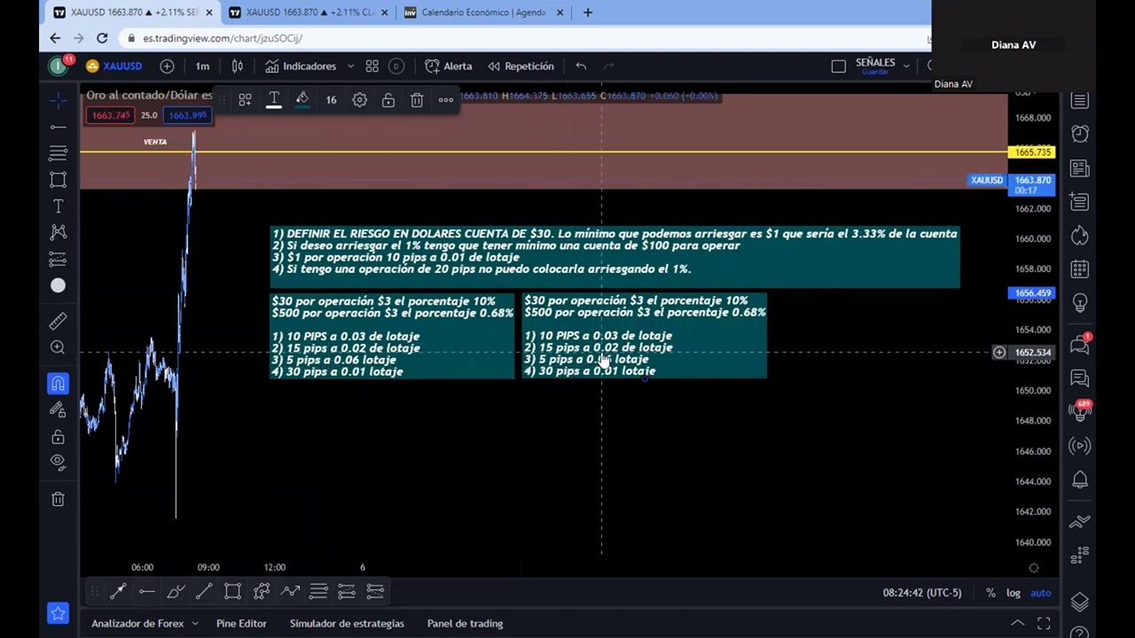The width and height of the screenshot is (1135, 638).
Task: Open drawing templates in floating toolbar
Action: (x=245, y=100)
